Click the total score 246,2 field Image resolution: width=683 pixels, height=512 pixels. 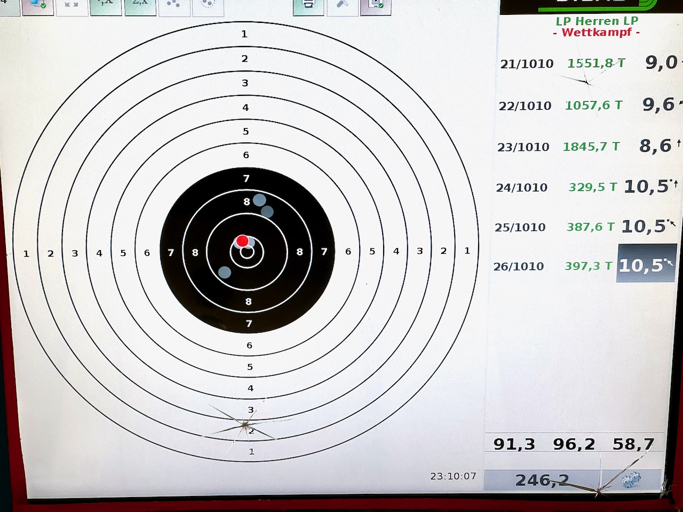[x=542, y=480]
